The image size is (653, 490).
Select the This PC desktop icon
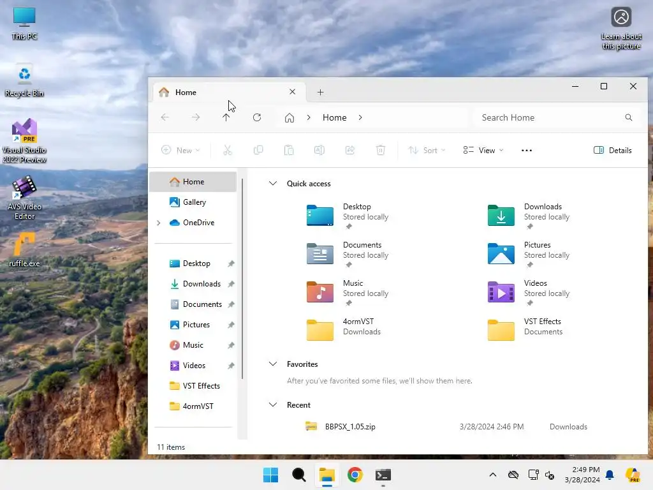click(25, 24)
